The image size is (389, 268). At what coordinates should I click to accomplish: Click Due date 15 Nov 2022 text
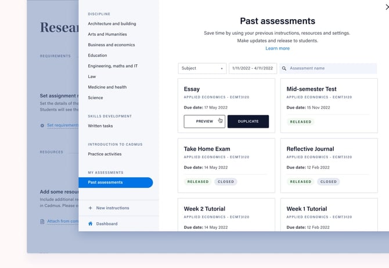point(308,108)
